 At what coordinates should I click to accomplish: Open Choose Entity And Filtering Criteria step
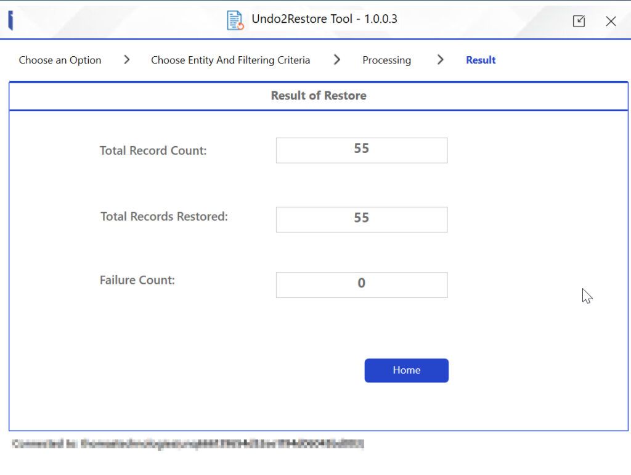tap(230, 60)
